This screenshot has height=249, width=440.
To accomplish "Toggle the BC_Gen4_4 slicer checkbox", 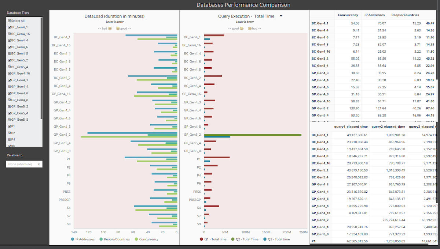I will point(10,41).
